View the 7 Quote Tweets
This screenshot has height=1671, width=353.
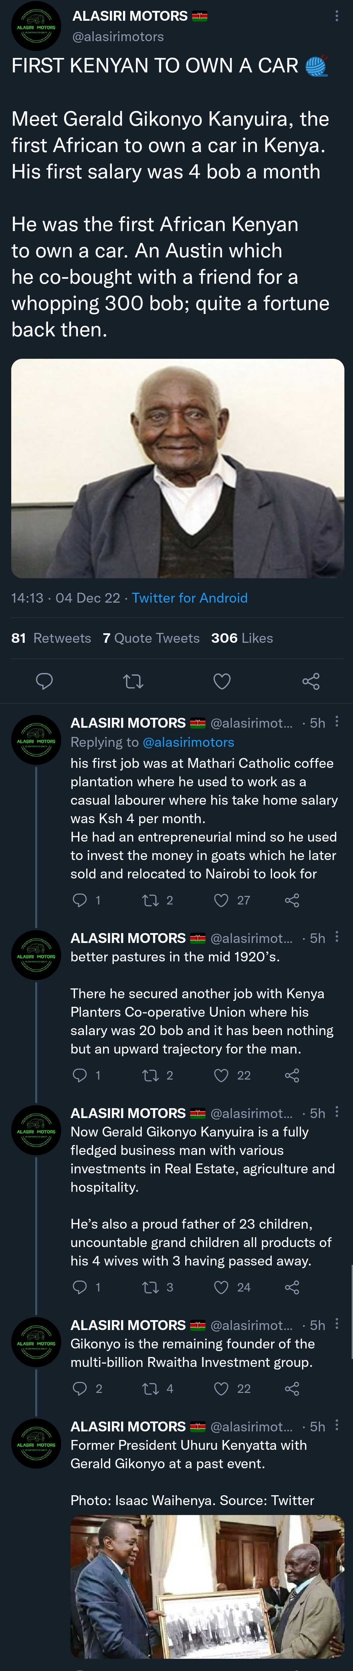click(x=151, y=638)
